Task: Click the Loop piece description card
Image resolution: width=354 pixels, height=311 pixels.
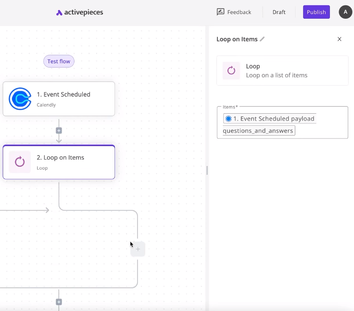Action: click(289, 70)
